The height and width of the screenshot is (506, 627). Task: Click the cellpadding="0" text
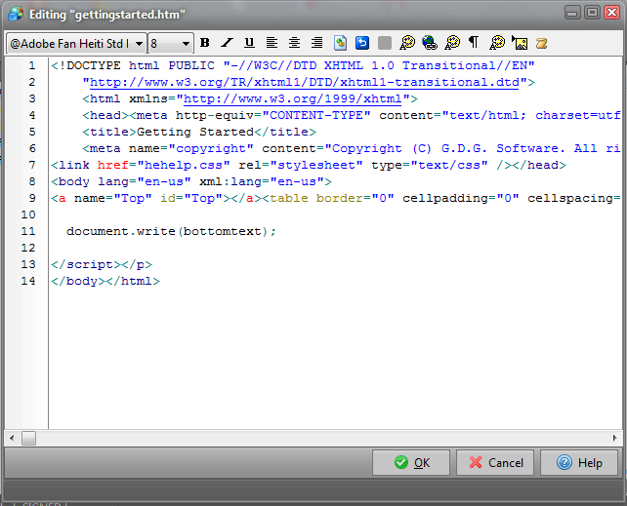[x=461, y=198]
